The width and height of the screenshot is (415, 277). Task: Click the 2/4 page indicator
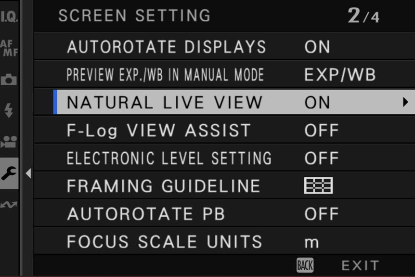pos(363,15)
